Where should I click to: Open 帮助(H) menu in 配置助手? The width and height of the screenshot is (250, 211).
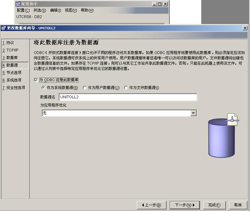click(x=87, y=10)
